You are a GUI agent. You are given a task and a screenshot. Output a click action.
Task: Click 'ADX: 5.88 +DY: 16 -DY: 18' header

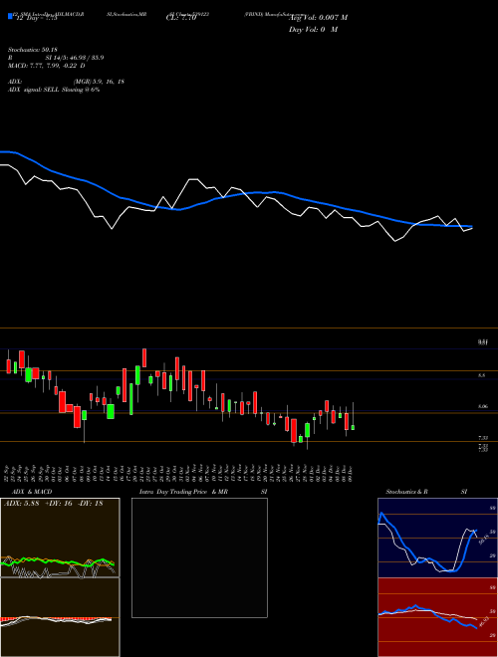(x=53, y=504)
